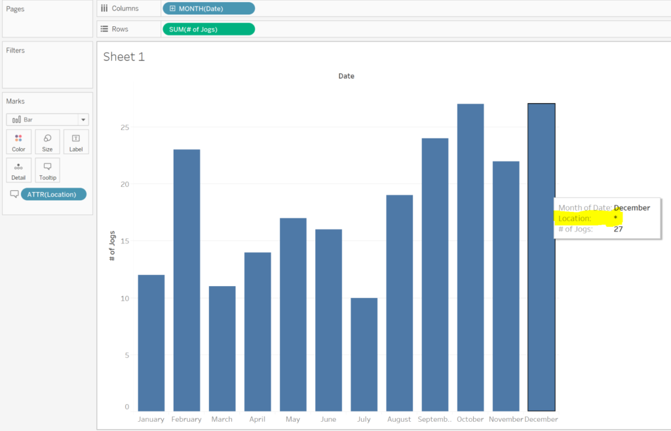Expand the MONTH(Date) pill hierarchy

(x=172, y=9)
